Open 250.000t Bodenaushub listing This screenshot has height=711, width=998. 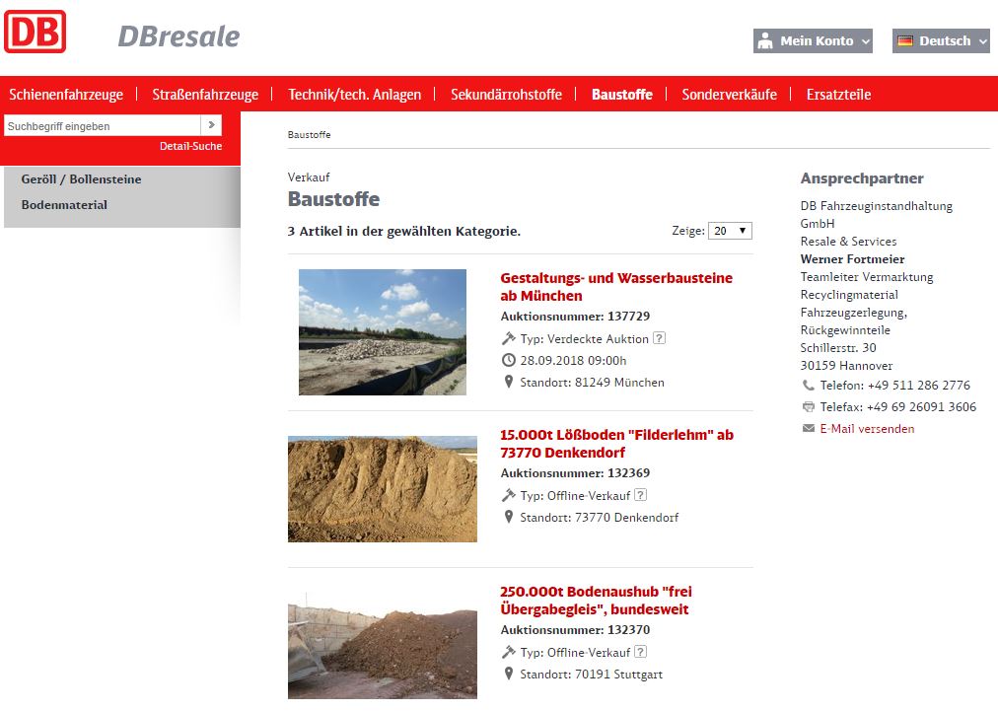[x=596, y=600]
